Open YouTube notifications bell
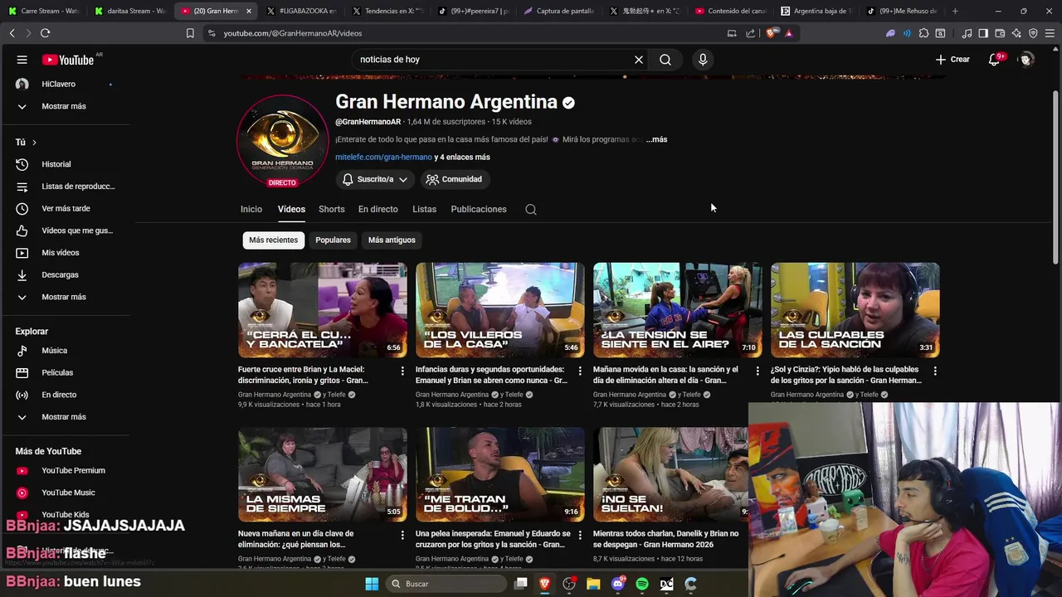 pyautogui.click(x=994, y=60)
